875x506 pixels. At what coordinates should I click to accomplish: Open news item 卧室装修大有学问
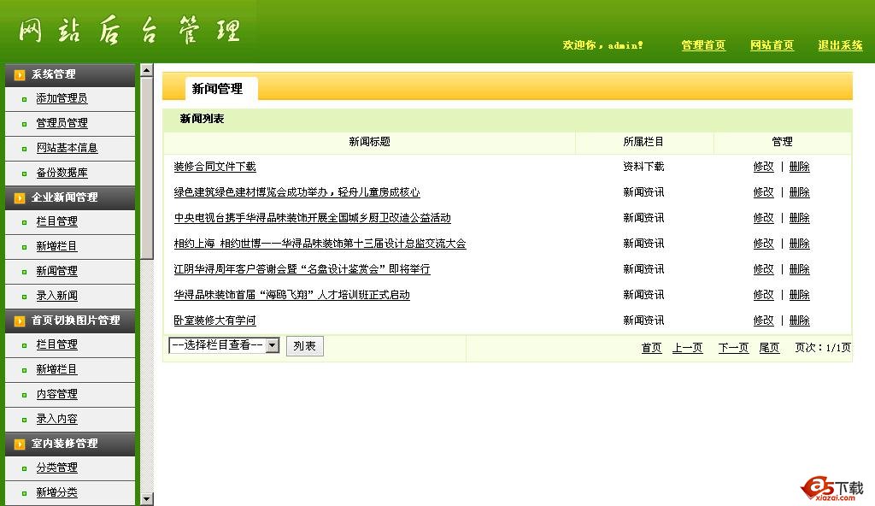(x=214, y=321)
